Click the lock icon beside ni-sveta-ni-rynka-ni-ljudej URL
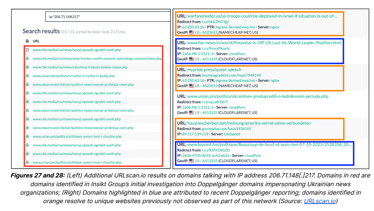Image resolution: width=374 pixels, height=211 pixels. [x=27, y=76]
